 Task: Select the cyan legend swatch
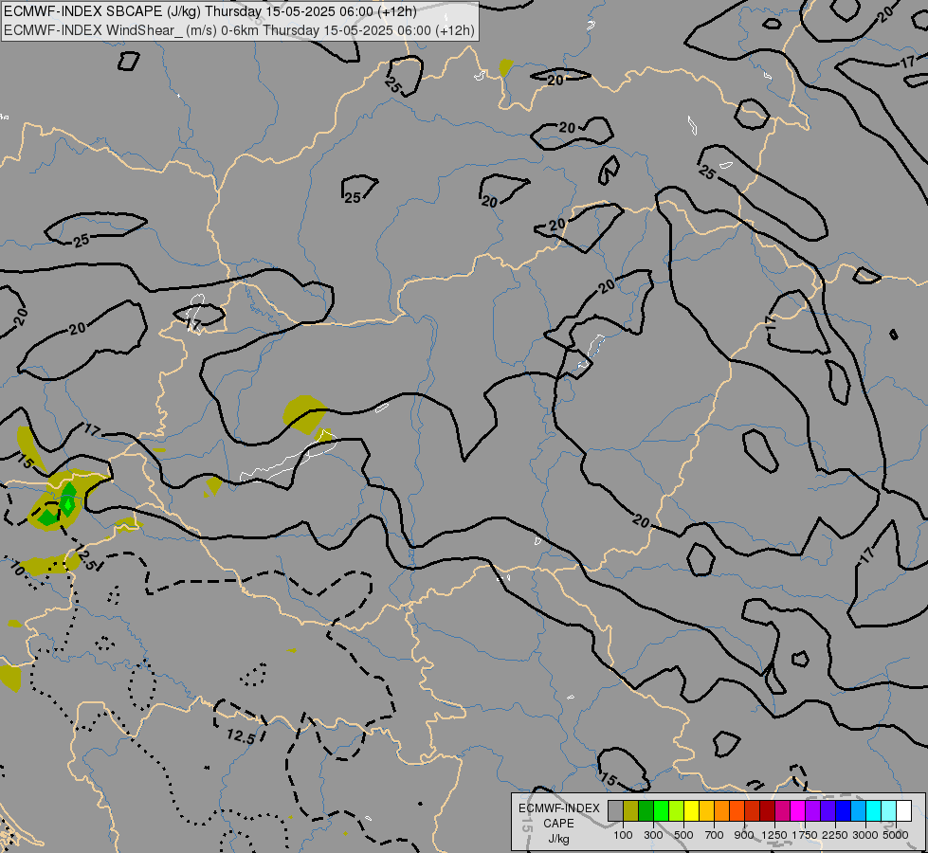[873, 811]
